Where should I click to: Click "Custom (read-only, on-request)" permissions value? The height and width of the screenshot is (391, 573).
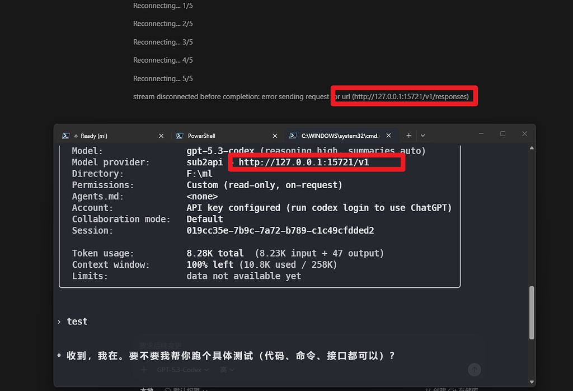(264, 185)
